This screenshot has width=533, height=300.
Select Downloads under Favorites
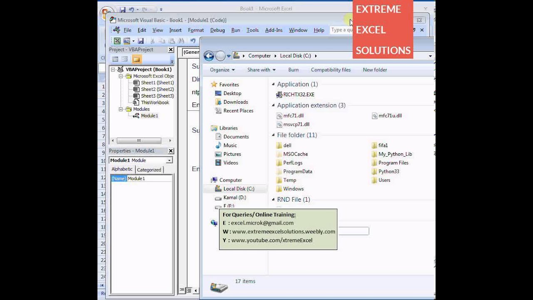[x=235, y=102]
